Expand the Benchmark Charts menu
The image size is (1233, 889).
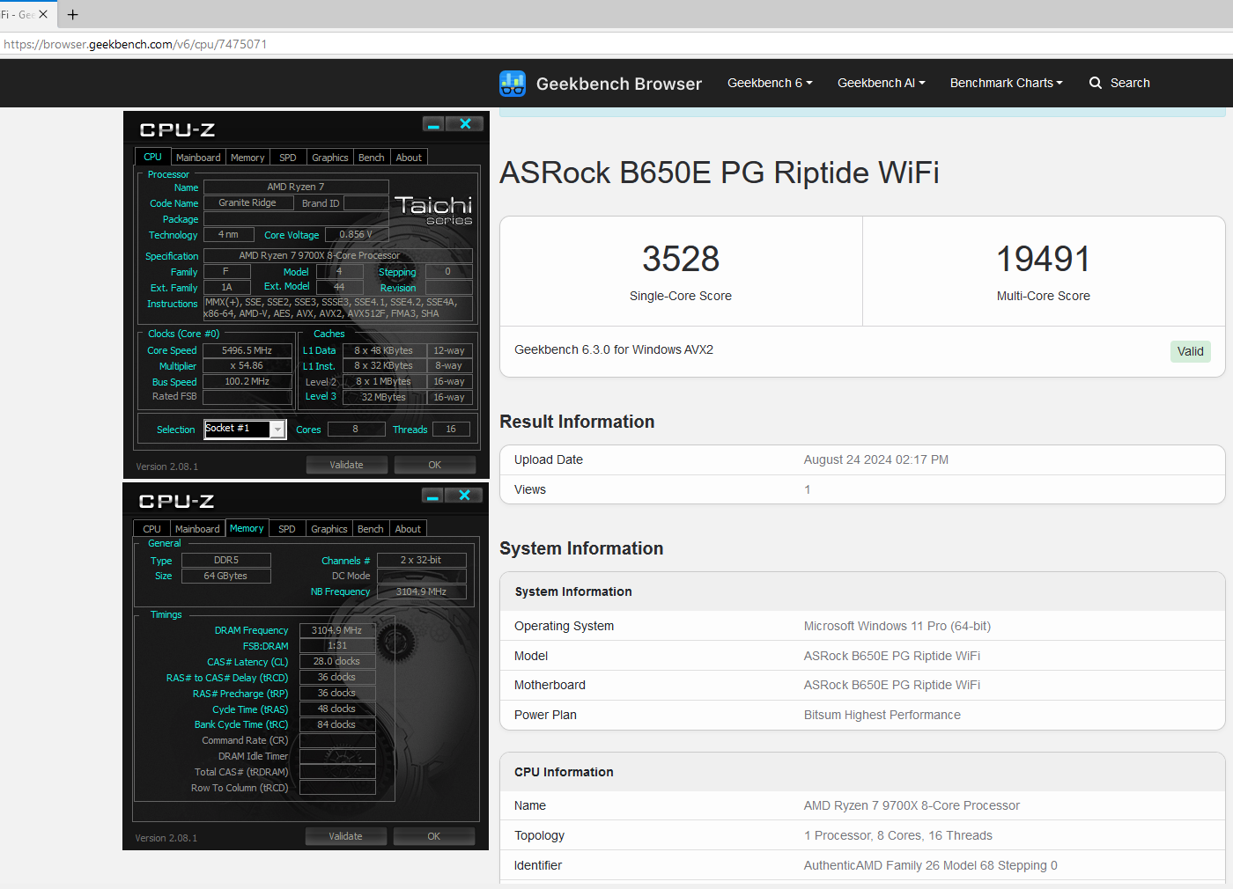click(x=1006, y=83)
